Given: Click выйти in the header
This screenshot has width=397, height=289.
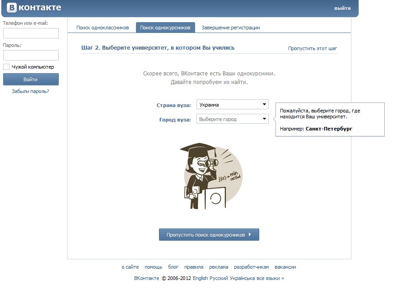Looking at the screenshot, I should pyautogui.click(x=342, y=8).
